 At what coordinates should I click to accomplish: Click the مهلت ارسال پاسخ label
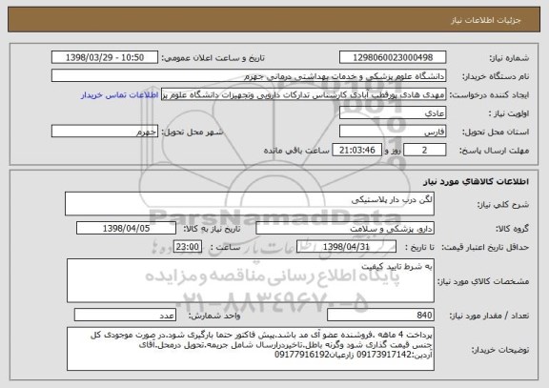[x=494, y=151]
